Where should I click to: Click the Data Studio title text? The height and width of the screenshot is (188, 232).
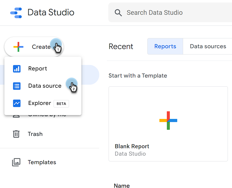point(51,12)
